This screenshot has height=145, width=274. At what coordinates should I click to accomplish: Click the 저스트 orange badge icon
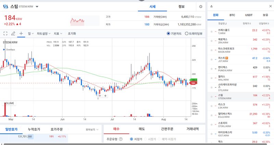[227, 58]
